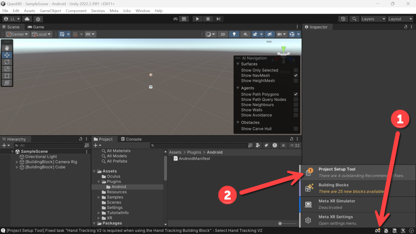Switch to the Game tab
416x234 pixels.
[36, 27]
